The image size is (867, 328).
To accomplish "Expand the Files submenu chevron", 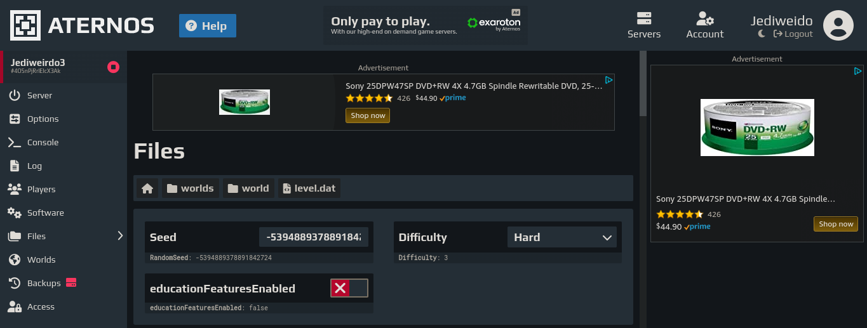I will [120, 236].
